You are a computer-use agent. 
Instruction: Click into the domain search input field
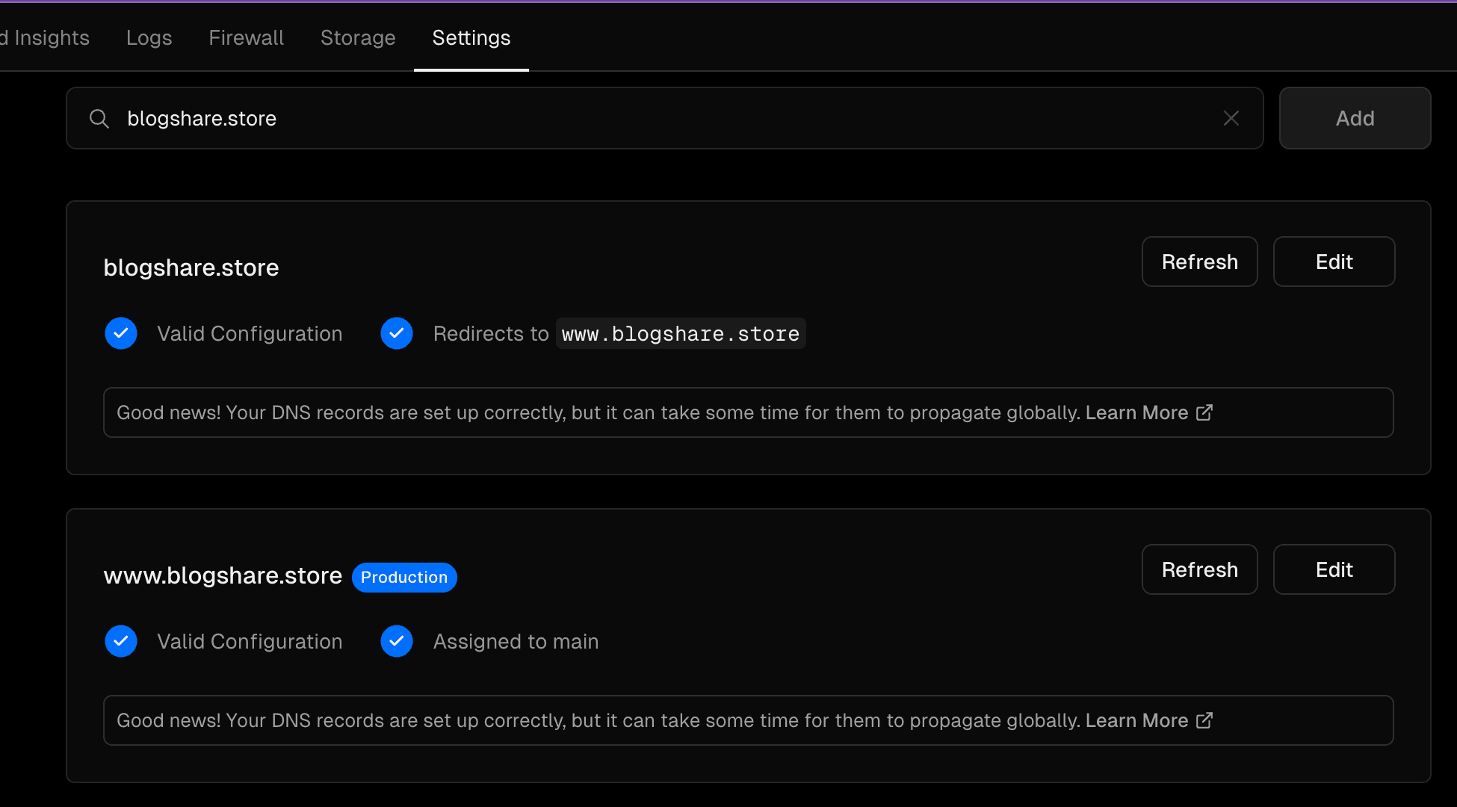(663, 118)
